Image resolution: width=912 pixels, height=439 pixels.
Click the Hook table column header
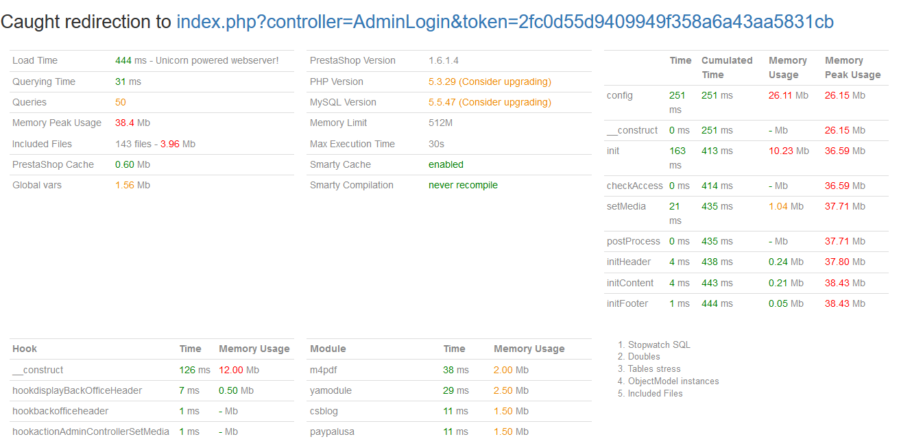25,349
